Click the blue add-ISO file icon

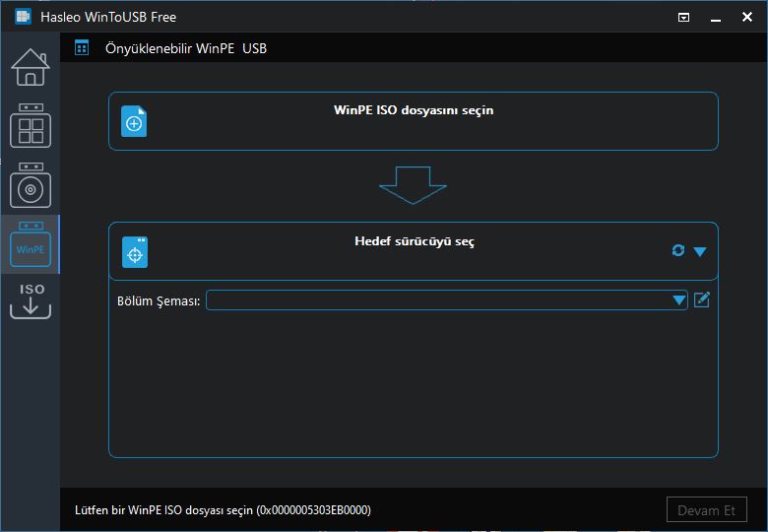click(134, 121)
